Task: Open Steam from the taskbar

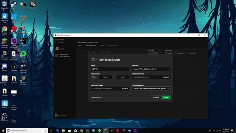Action: [x=129, y=130]
